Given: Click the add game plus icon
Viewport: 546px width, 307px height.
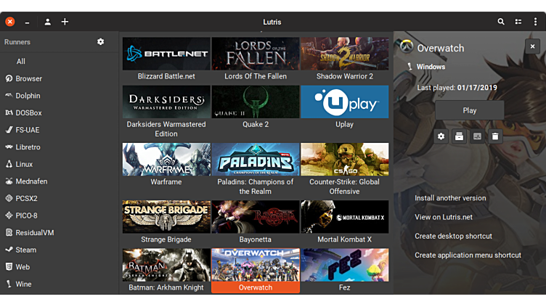Looking at the screenshot, I should pos(65,22).
